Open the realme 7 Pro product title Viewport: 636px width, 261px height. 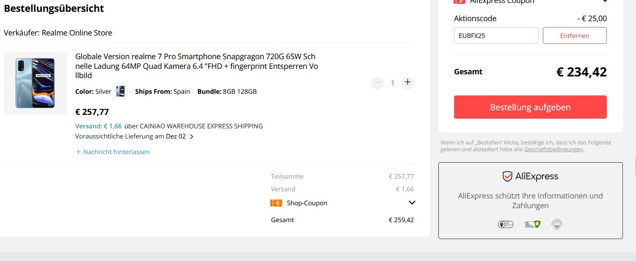click(x=197, y=66)
